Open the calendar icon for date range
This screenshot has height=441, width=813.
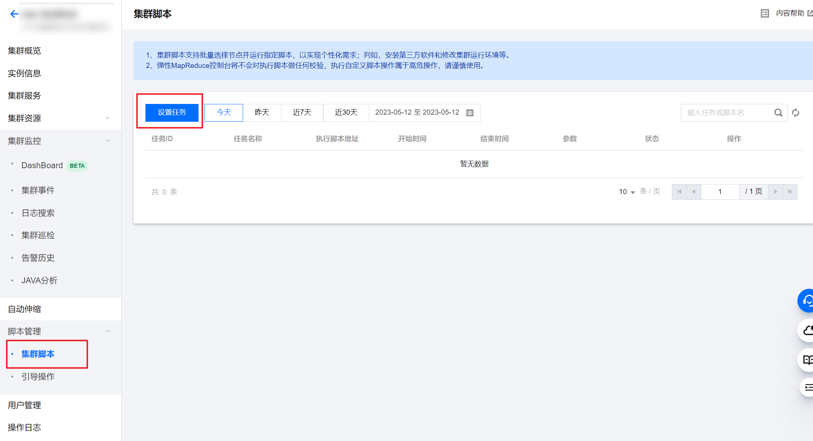pyautogui.click(x=470, y=112)
